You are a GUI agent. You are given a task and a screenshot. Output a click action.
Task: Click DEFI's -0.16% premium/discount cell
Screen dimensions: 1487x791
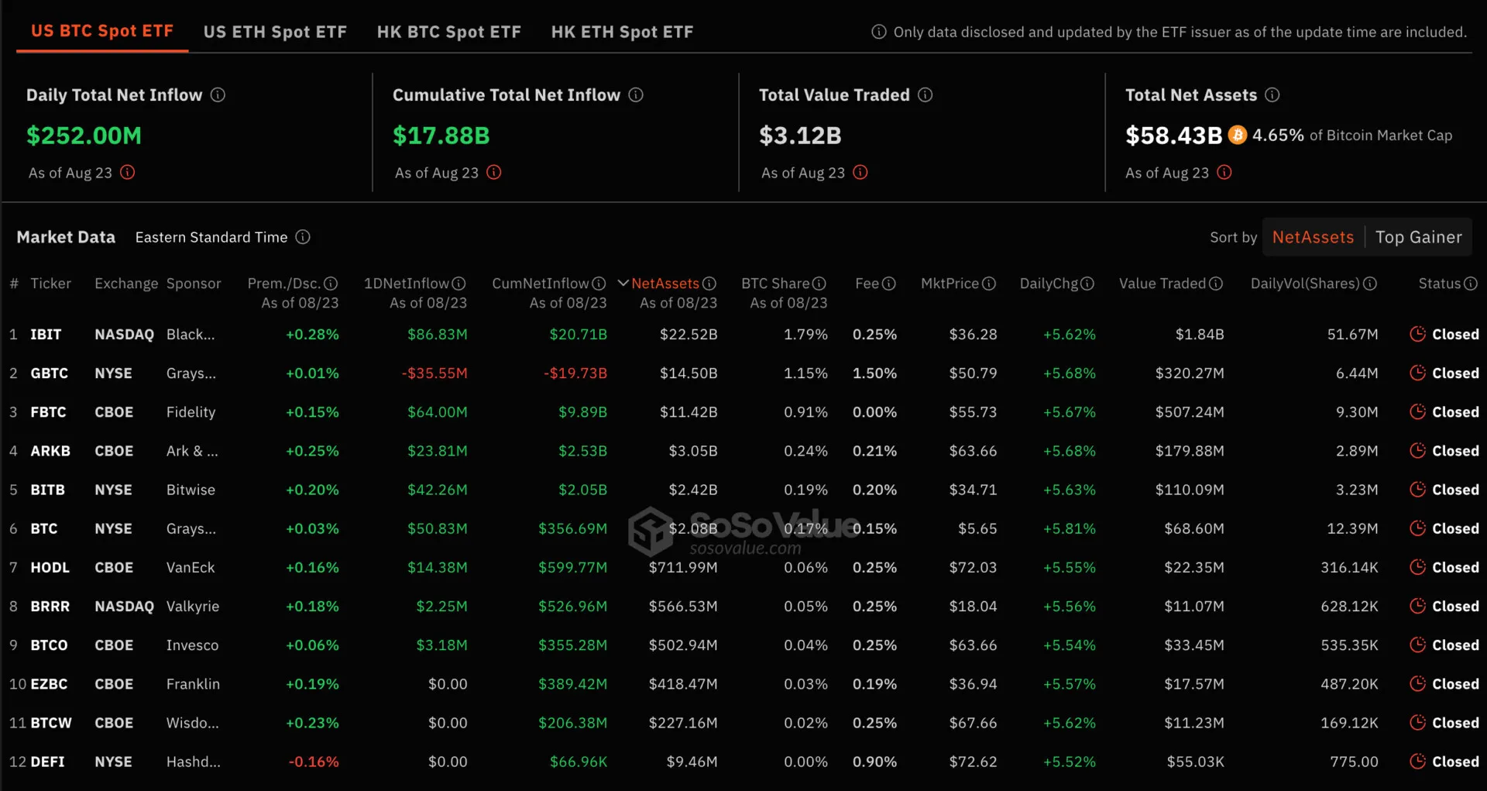click(314, 762)
